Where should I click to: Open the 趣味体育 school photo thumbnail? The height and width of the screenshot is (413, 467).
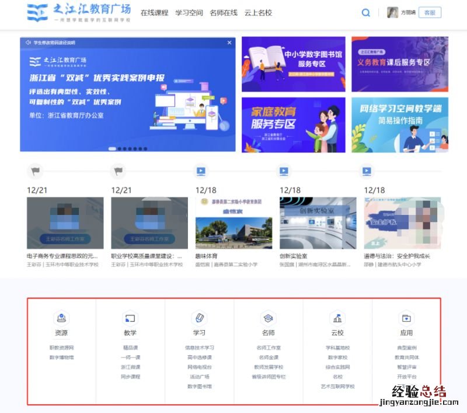[234, 223]
